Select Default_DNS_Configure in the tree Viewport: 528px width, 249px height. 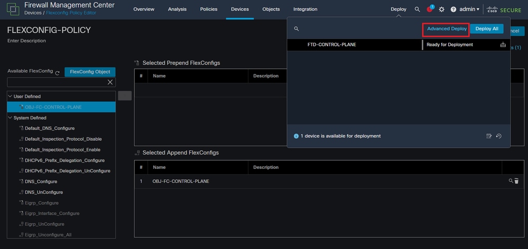tap(50, 128)
